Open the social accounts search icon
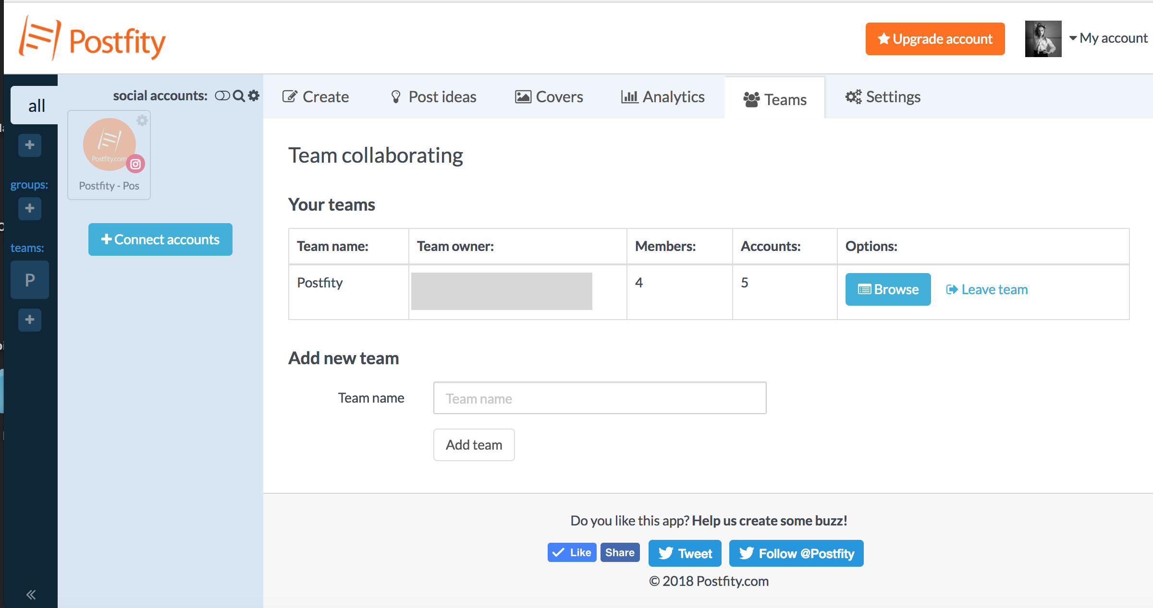Image resolution: width=1153 pixels, height=608 pixels. (239, 96)
